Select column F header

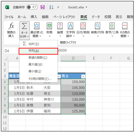(111, 58)
